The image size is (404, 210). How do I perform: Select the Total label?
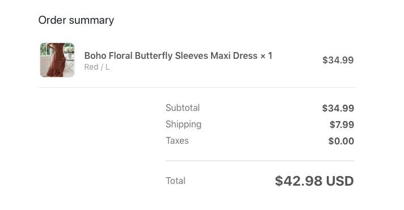point(175,181)
